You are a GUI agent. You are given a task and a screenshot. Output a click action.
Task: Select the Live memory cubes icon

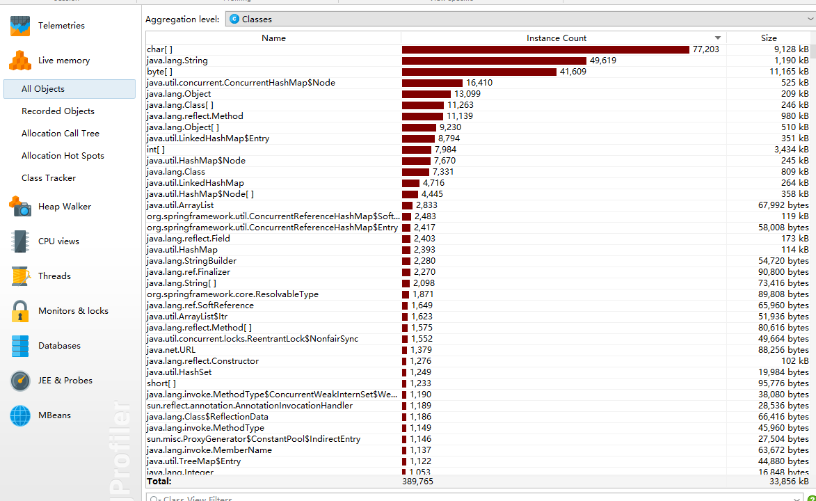coord(20,61)
